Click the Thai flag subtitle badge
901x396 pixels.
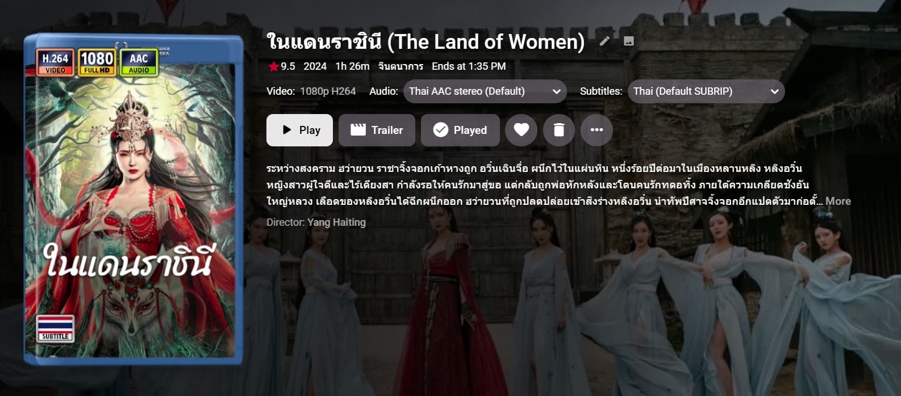55,328
